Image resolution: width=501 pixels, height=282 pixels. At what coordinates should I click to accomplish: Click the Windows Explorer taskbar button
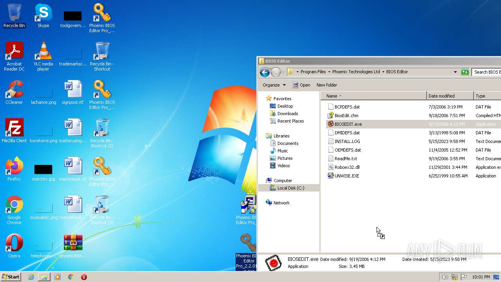point(44,277)
